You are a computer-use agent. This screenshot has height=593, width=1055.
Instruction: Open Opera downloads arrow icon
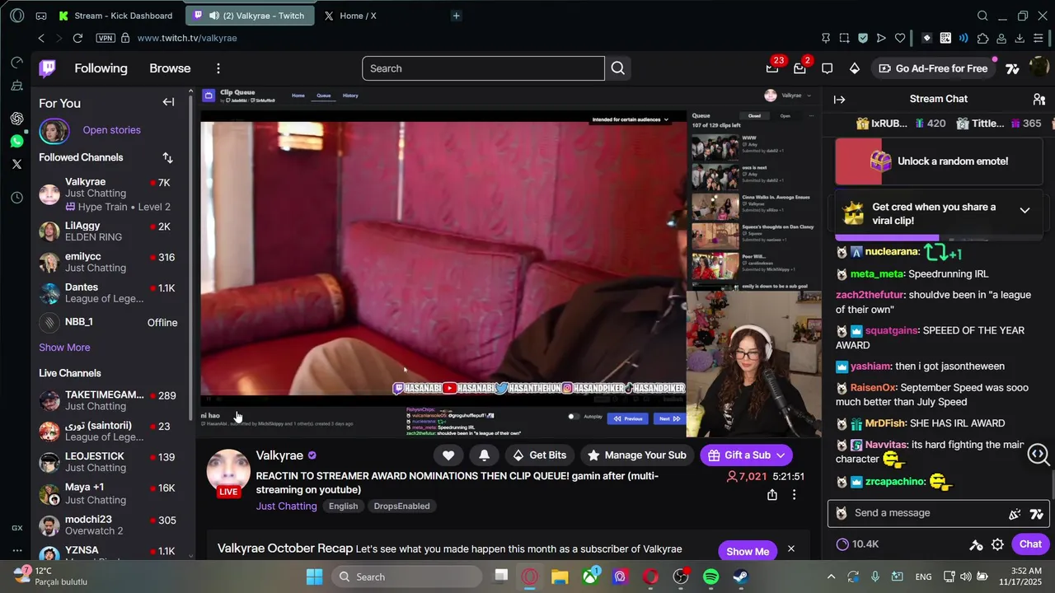[x=1020, y=38]
